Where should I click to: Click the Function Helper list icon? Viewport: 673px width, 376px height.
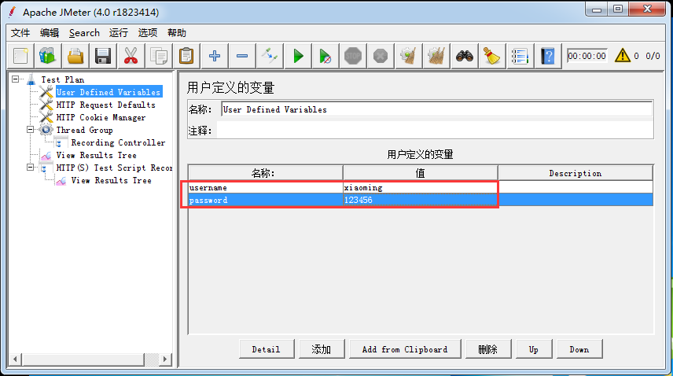coord(520,56)
